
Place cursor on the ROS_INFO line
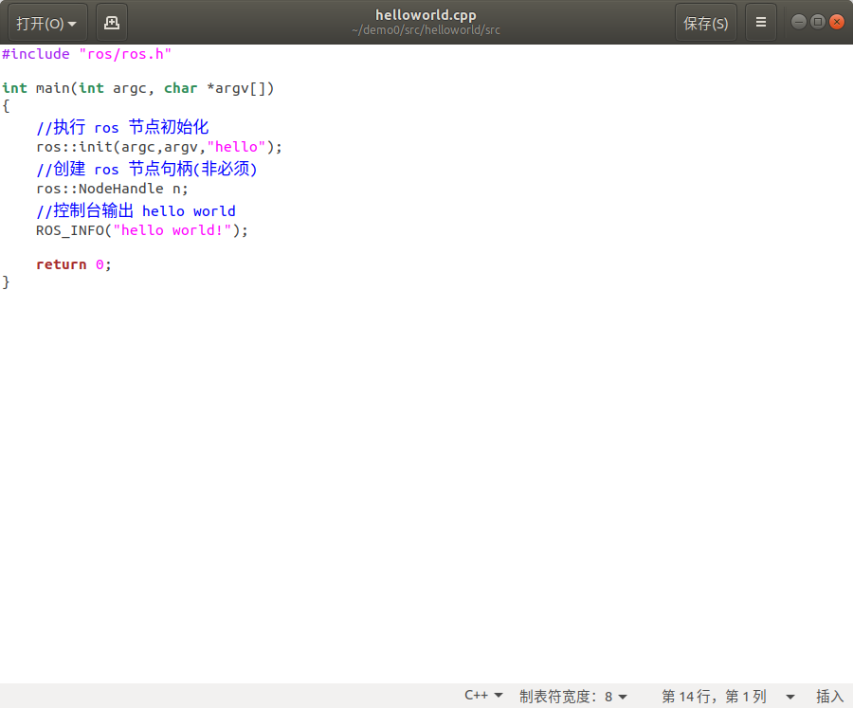140,230
